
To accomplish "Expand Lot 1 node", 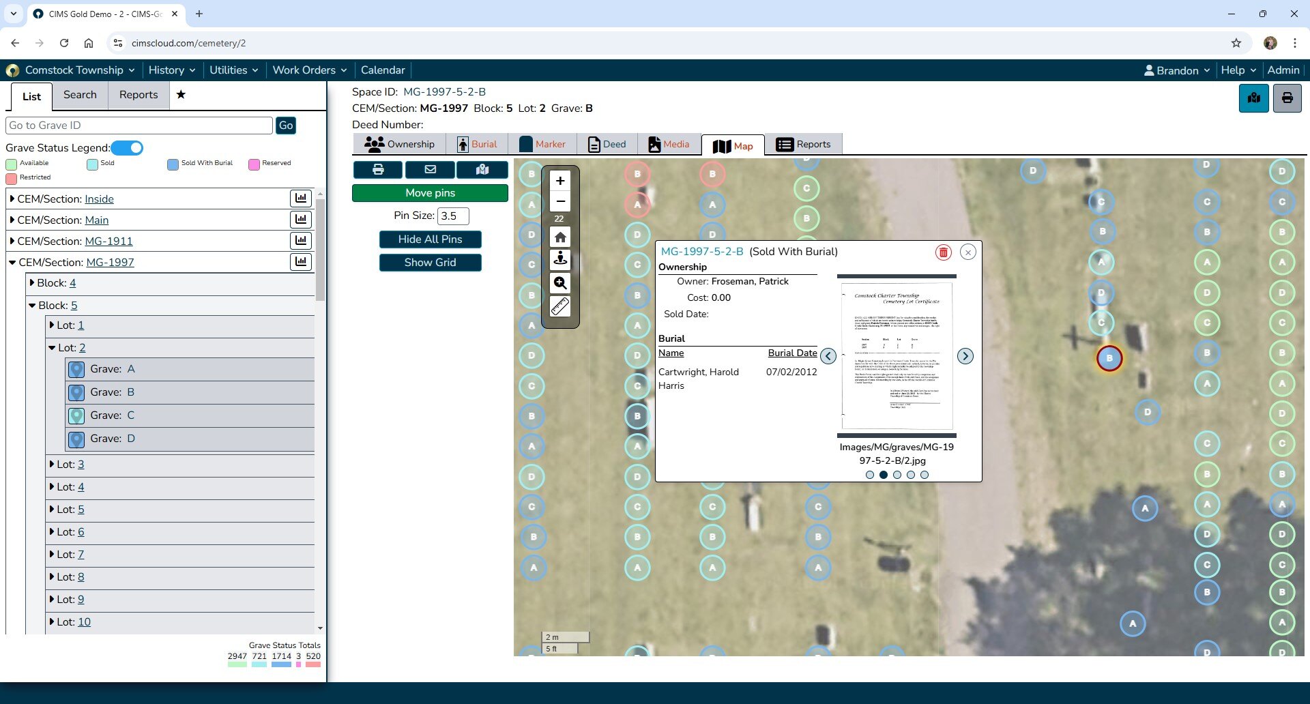I will (52, 325).
